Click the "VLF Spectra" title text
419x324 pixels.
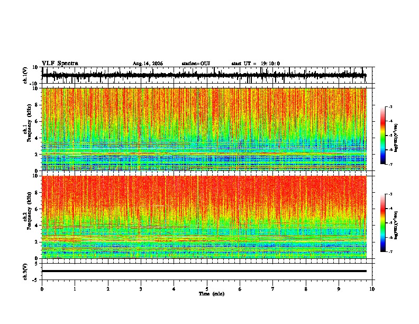coord(60,64)
